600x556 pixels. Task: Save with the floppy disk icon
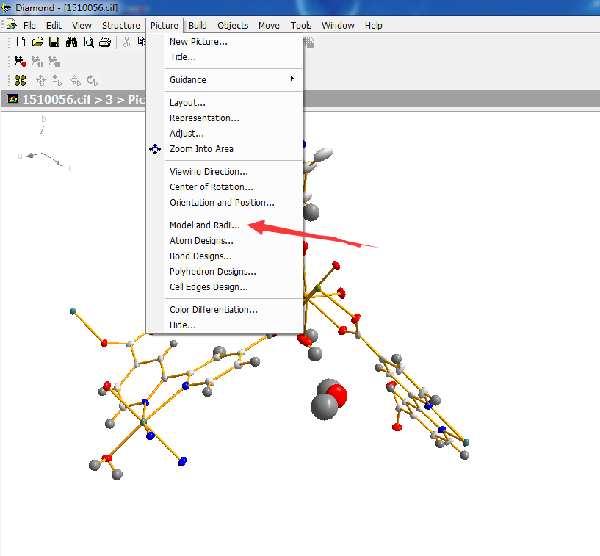coord(54,42)
